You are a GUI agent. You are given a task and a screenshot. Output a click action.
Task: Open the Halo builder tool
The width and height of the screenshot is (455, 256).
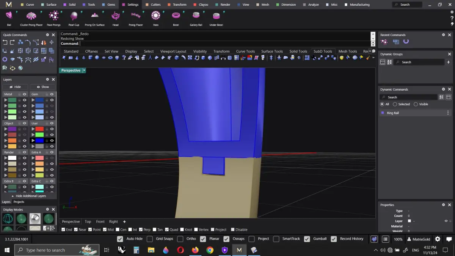(x=156, y=16)
